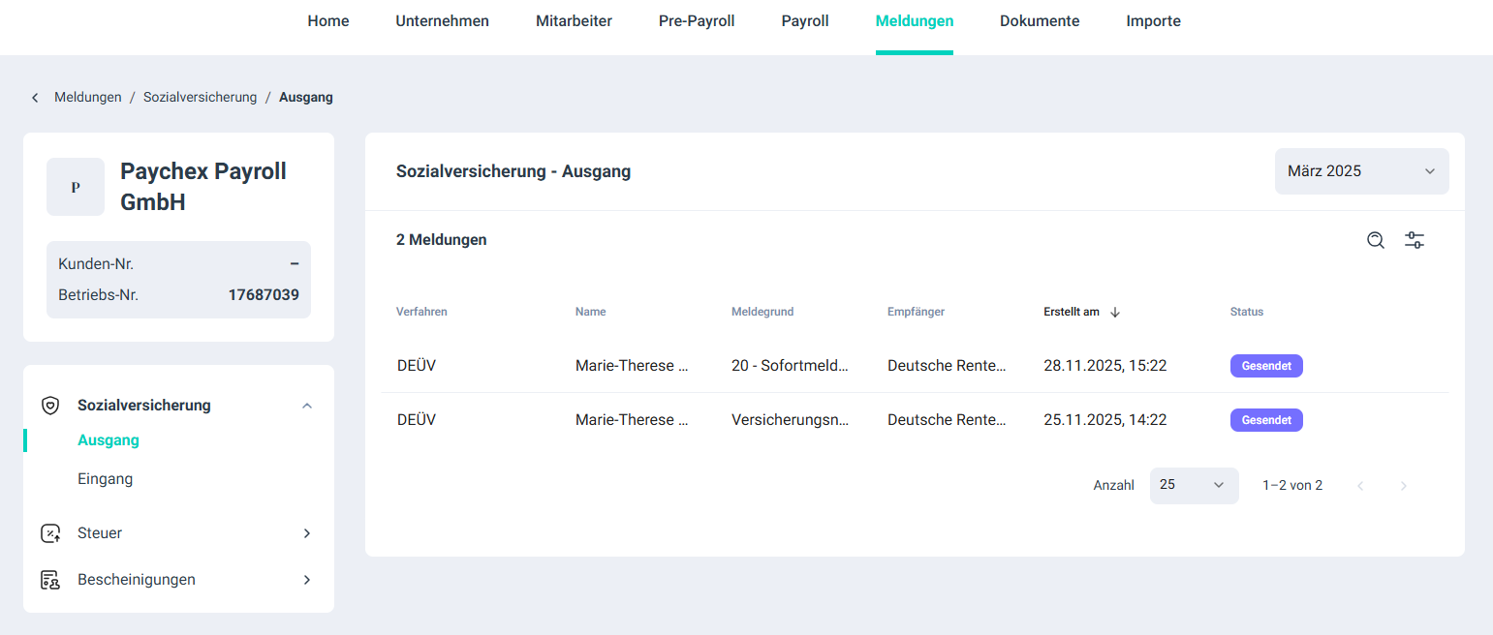The width and height of the screenshot is (1493, 635).
Task: Open the Mitarbeiter tab
Action: click(574, 21)
